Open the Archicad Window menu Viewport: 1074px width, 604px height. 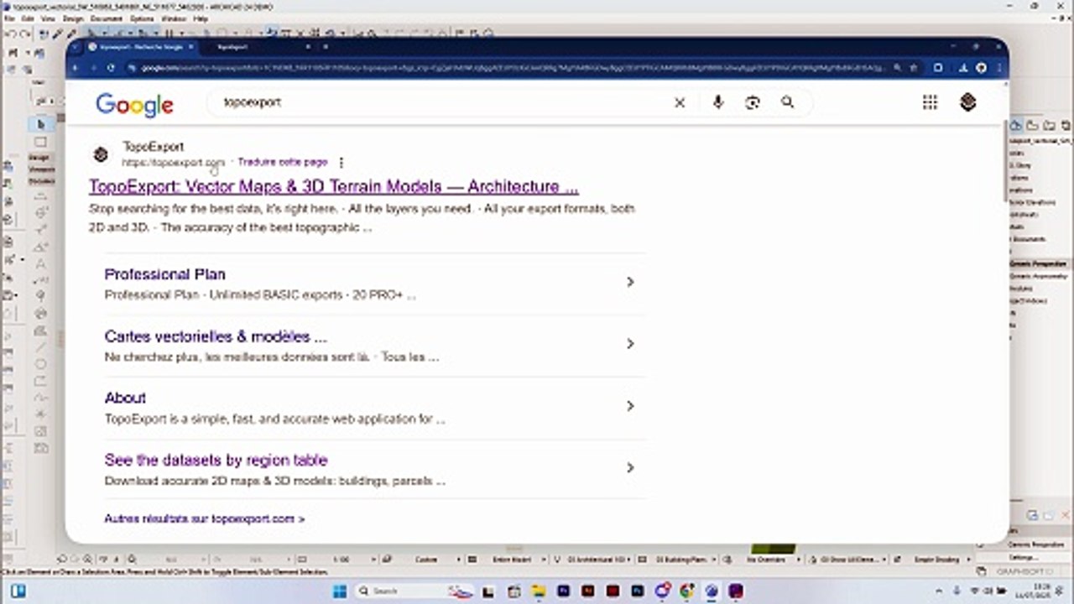[x=174, y=18]
